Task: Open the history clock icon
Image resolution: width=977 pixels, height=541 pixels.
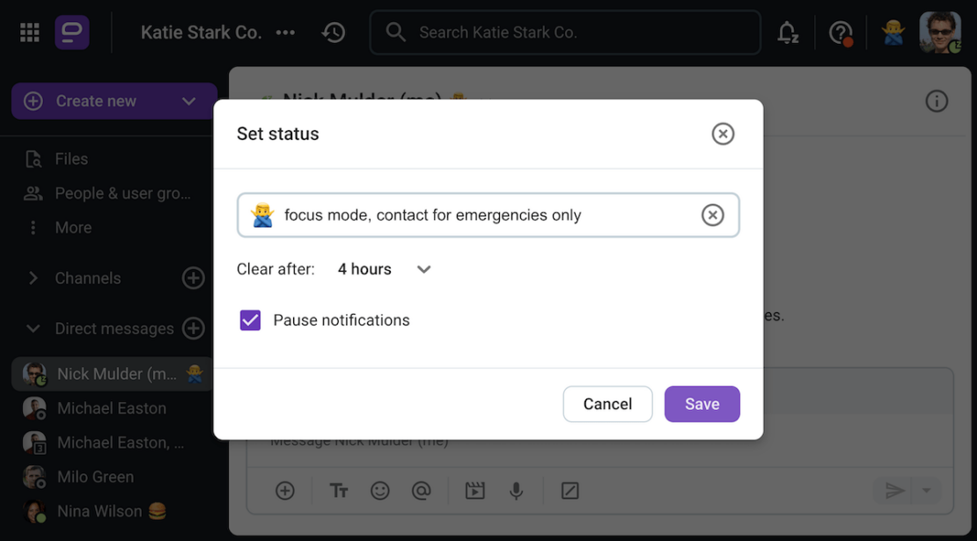Action: (334, 33)
